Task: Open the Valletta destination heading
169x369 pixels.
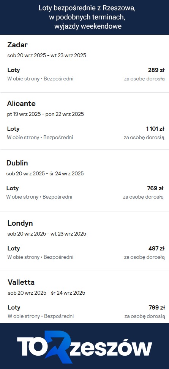Action: click(x=21, y=282)
